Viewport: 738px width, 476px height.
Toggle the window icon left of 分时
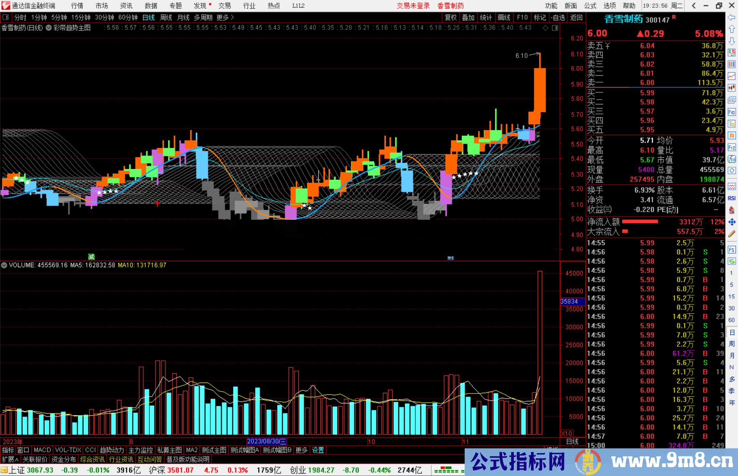click(6, 17)
